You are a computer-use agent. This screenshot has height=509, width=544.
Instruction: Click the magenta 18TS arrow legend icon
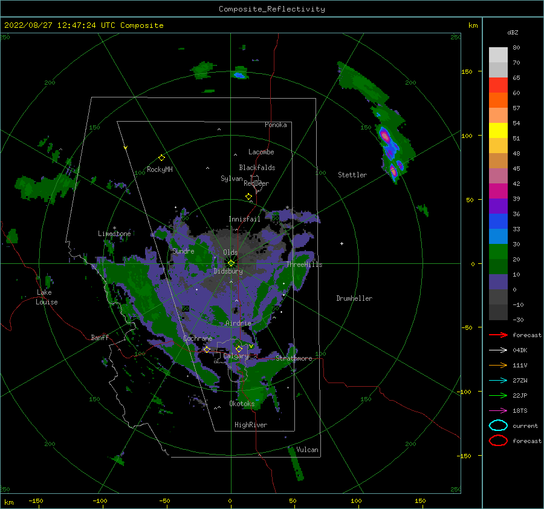tap(498, 411)
